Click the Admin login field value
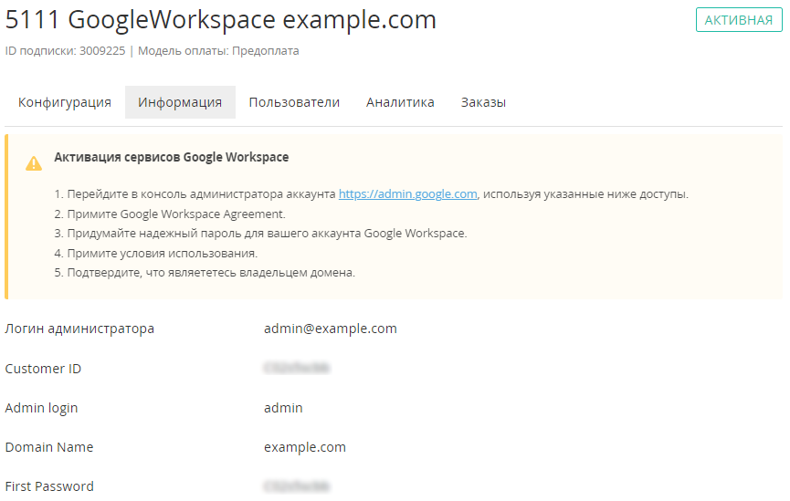The height and width of the screenshot is (501, 790). click(283, 408)
